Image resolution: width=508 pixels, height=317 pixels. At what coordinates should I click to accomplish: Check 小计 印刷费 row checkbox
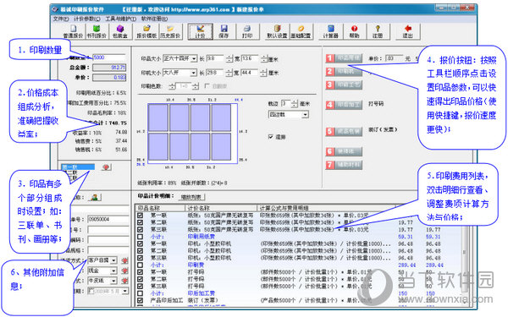[140, 265]
